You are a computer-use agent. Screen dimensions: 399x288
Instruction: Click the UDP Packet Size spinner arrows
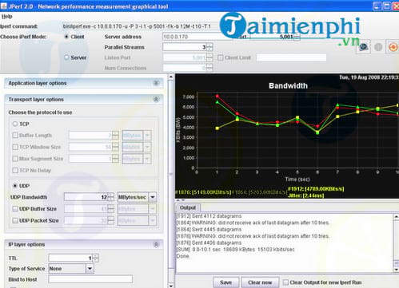point(111,220)
